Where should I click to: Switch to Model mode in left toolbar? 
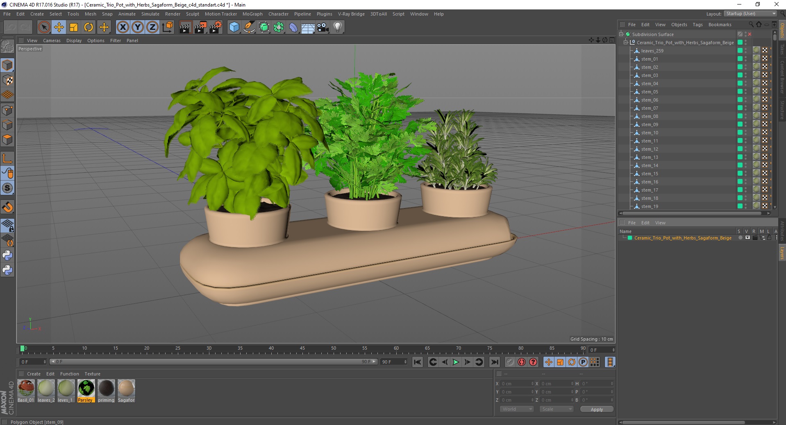pos(7,65)
